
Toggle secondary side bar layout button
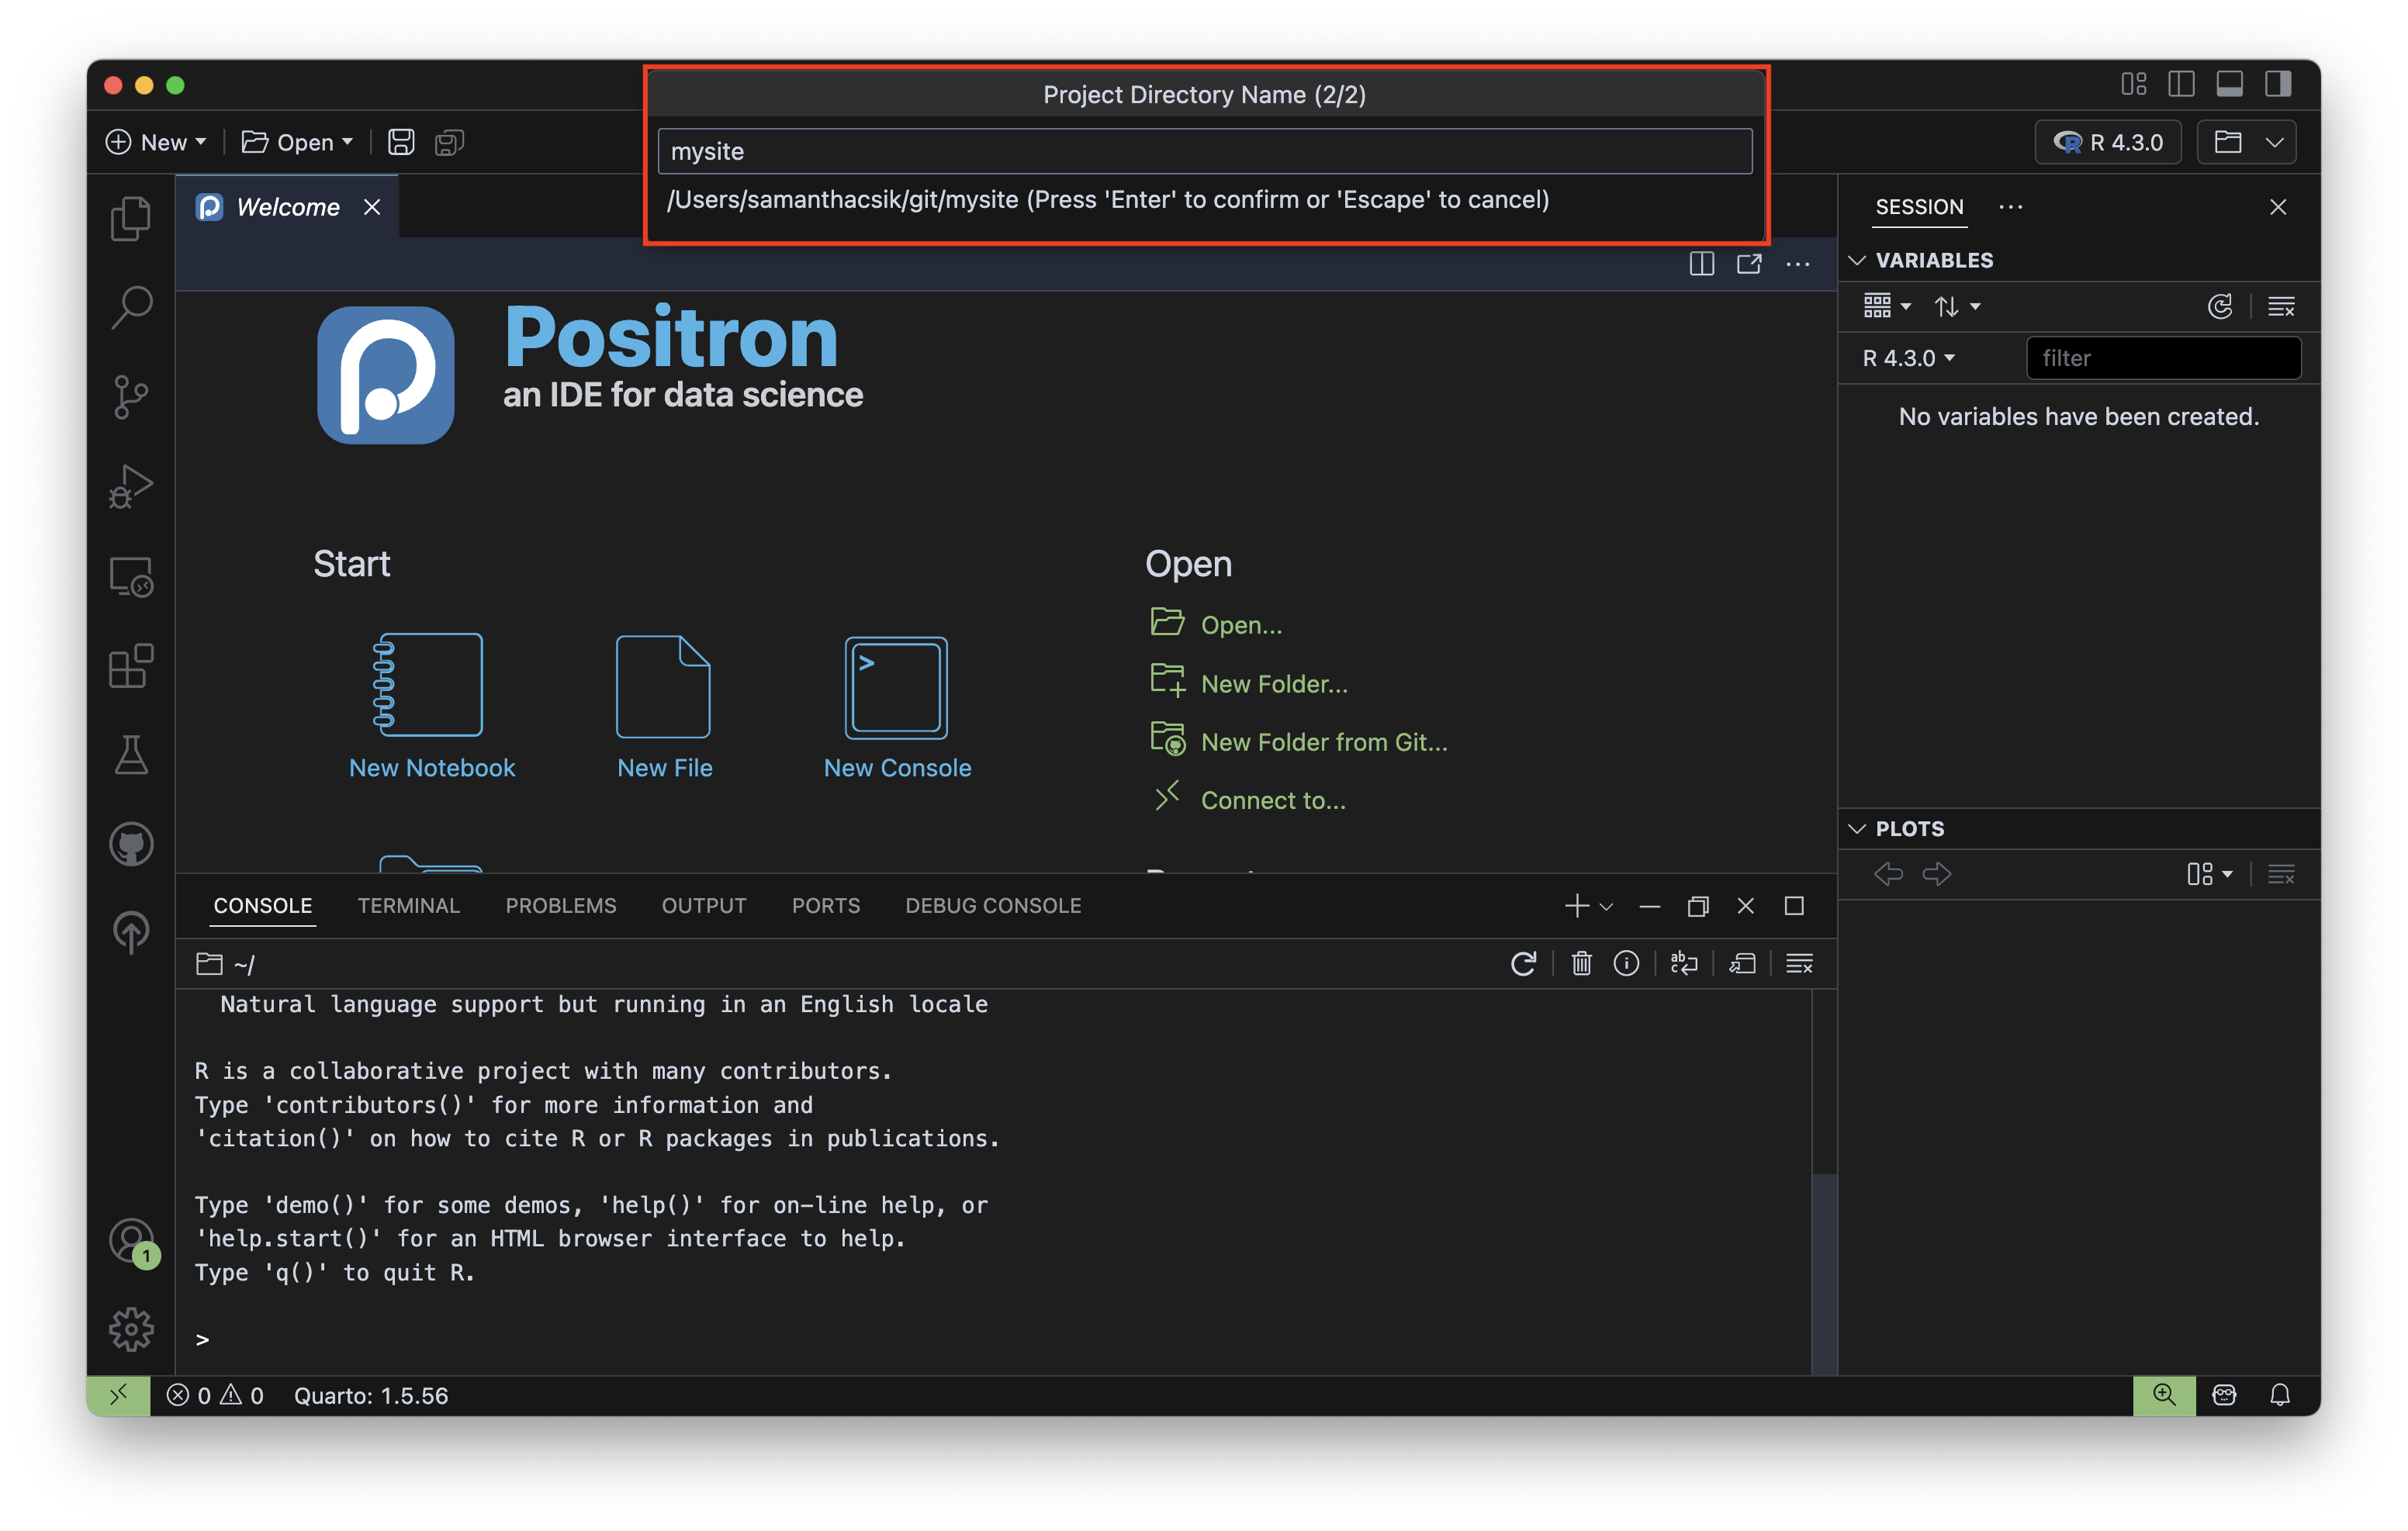pos(2278,84)
